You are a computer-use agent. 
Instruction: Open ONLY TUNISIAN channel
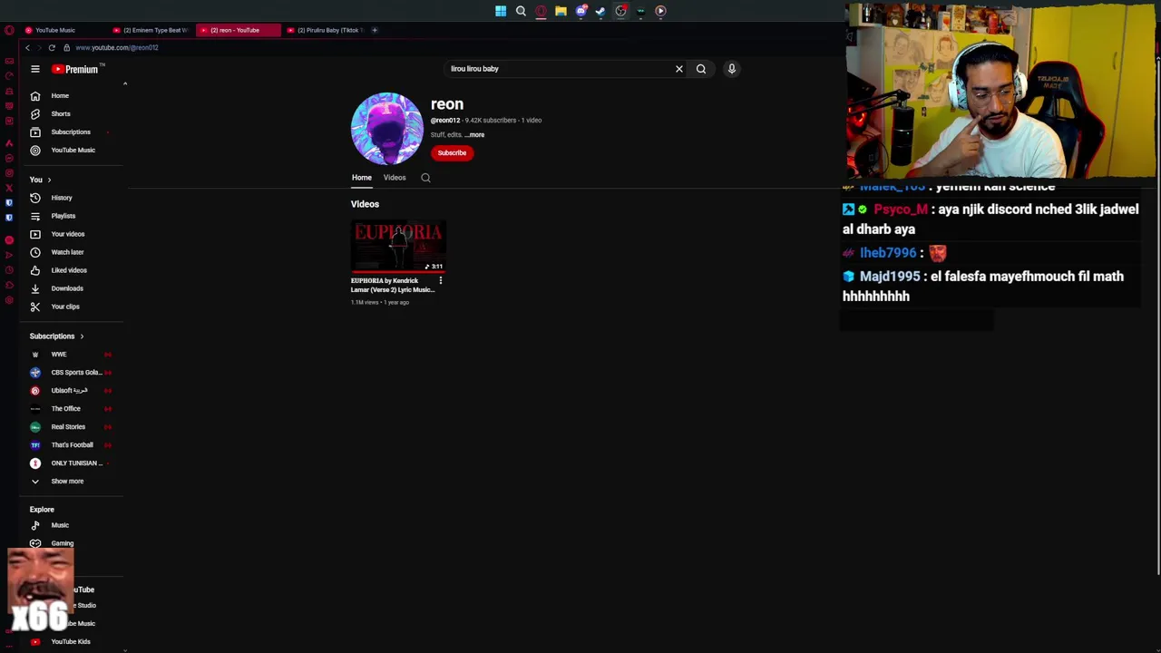coord(76,463)
